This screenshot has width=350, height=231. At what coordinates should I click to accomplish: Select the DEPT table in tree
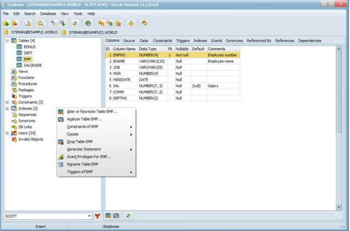[28, 53]
